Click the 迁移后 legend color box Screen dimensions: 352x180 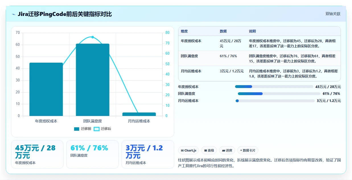coord(96,129)
